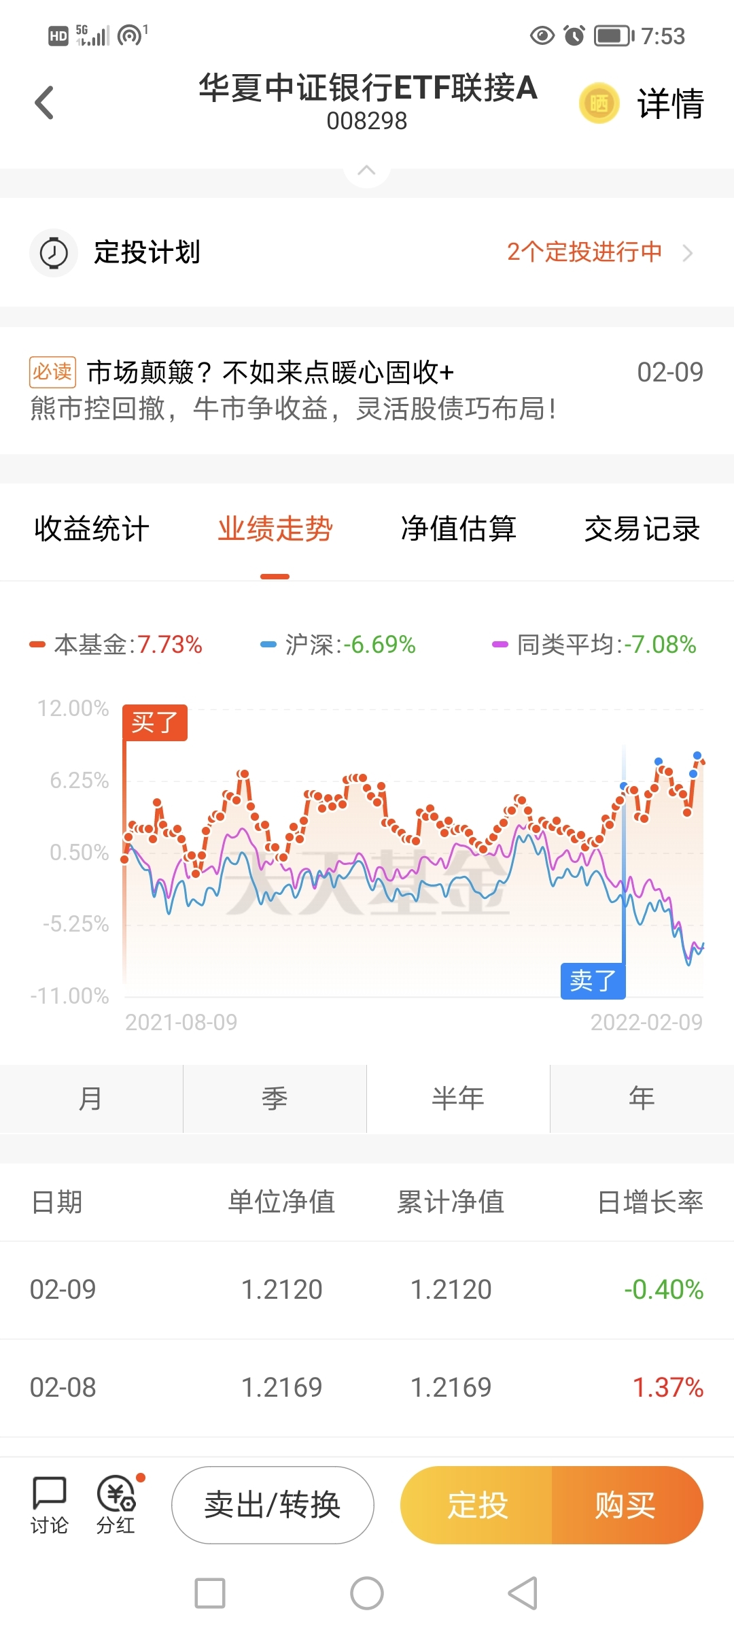Tap the 卖出/转换 button
The image size is (734, 1632).
pyautogui.click(x=273, y=1505)
